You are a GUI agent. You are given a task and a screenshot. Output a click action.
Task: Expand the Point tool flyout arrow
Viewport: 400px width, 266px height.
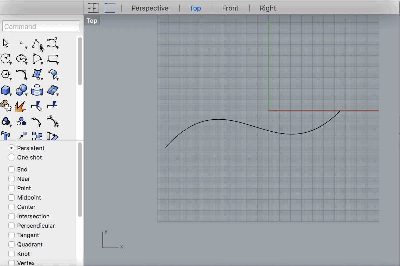[26, 48]
